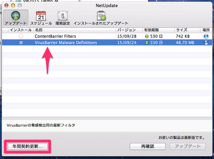Open 環境設定 preferences switch icon
Screen dimensions: 214x159
[x=63, y=16]
